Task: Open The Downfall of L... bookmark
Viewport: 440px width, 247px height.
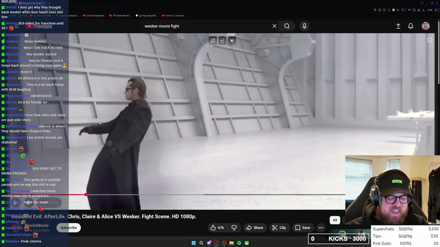Action: point(120,15)
